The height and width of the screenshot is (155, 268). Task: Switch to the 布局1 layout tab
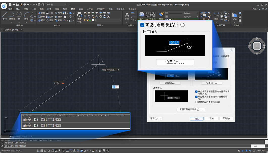18,137
